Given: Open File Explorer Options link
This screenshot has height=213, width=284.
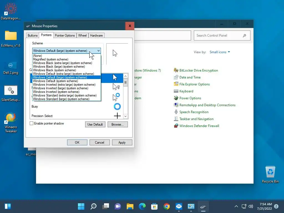Looking at the screenshot, I should (194, 84).
